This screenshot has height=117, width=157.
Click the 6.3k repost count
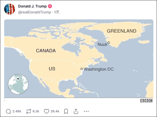point(36,111)
